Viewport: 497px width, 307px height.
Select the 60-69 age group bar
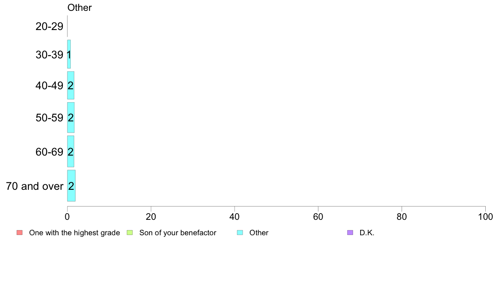point(71,151)
